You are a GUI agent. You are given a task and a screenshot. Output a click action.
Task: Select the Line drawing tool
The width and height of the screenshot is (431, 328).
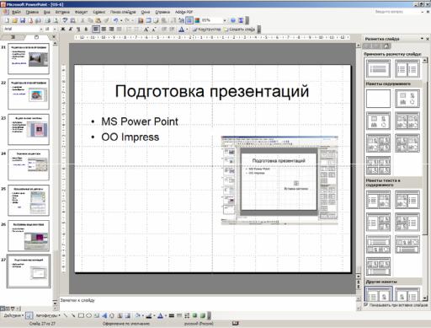click(x=66, y=315)
